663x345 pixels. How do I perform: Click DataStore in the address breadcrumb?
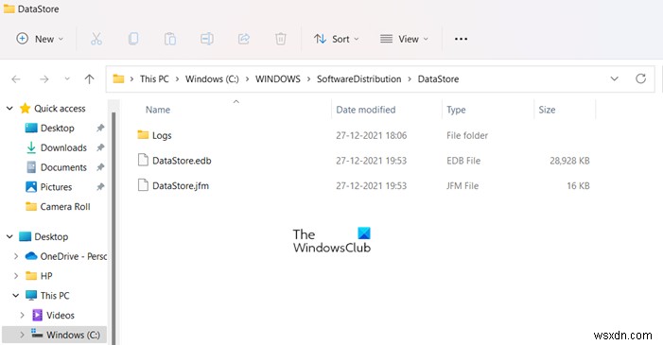438,79
